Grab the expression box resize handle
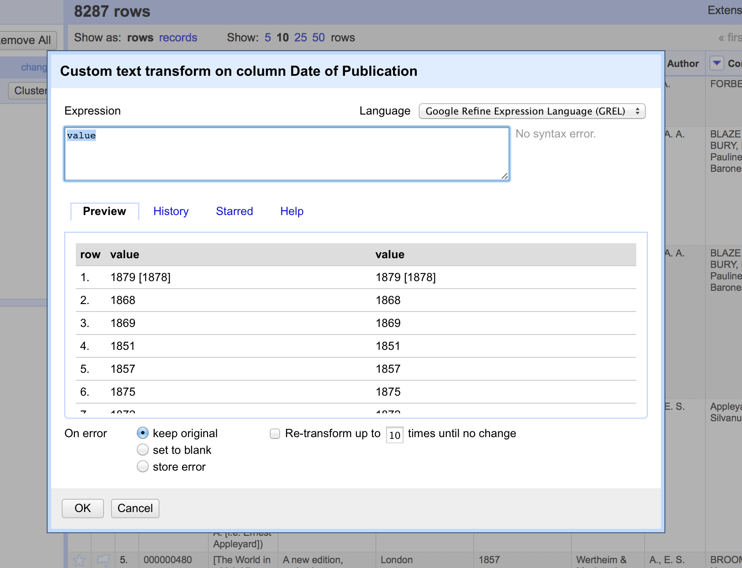The width and height of the screenshot is (742, 568). click(x=505, y=176)
